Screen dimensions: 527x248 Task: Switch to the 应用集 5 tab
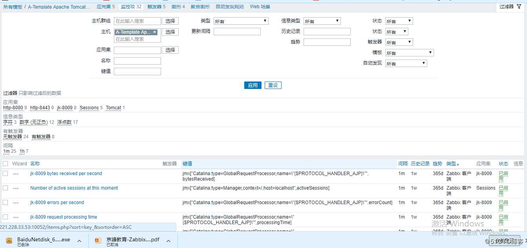coord(106,7)
